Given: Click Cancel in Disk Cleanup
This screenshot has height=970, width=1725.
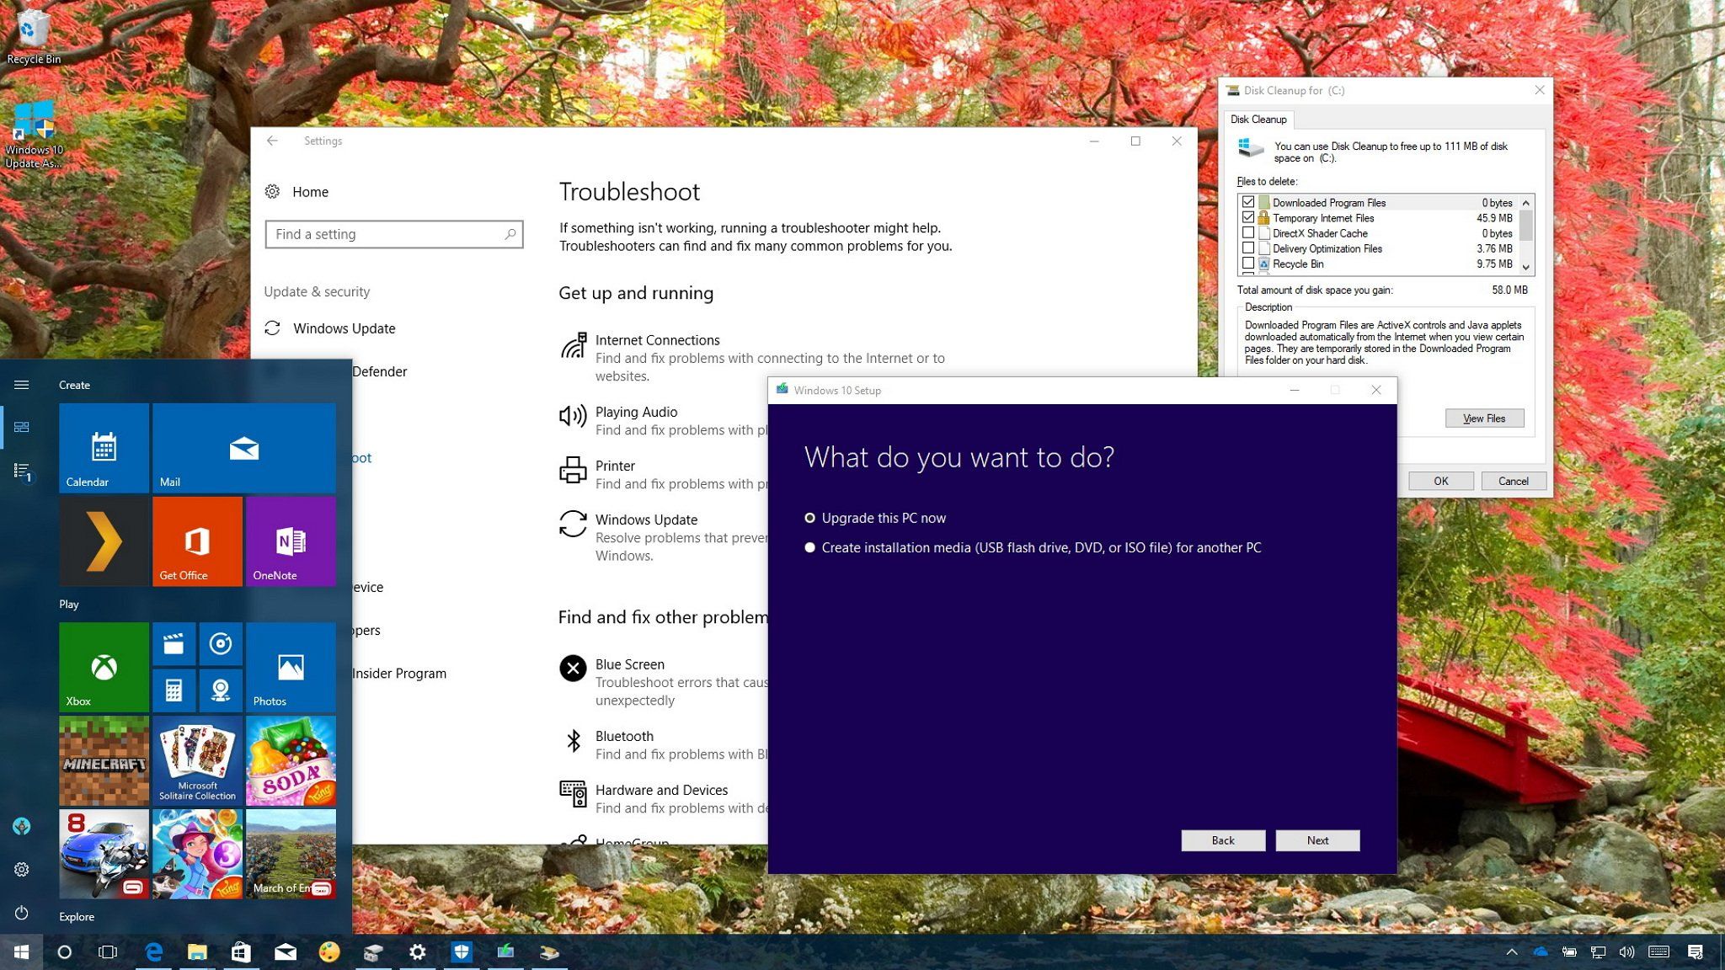Looking at the screenshot, I should click(x=1514, y=481).
